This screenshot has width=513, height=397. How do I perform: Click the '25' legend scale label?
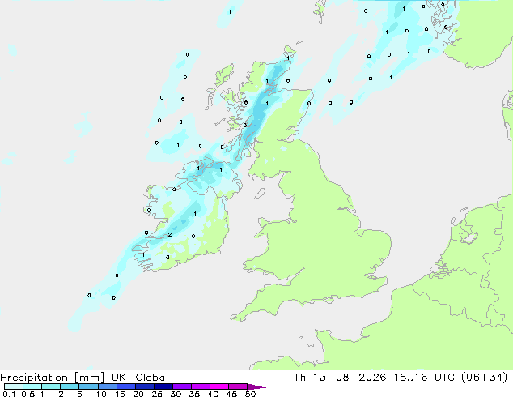tap(157, 394)
